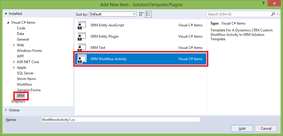Click the Name text field
This screenshot has height=136, width=283.
coord(120,119)
